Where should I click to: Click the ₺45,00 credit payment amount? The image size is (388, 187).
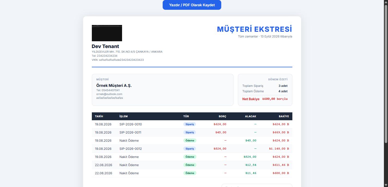[x=251, y=141]
